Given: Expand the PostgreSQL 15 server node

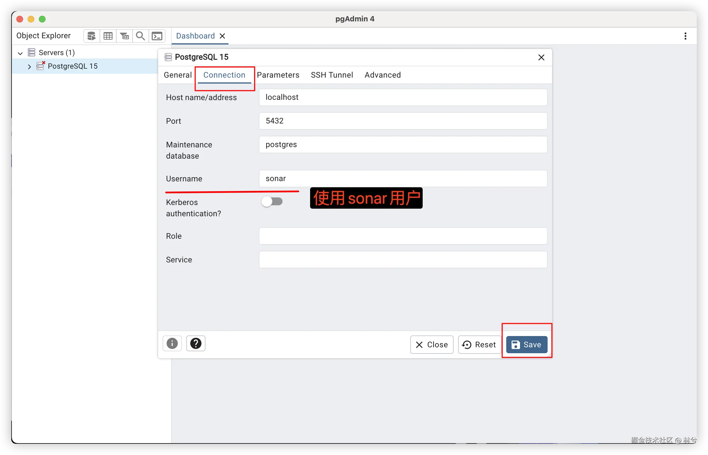Looking at the screenshot, I should [29, 66].
